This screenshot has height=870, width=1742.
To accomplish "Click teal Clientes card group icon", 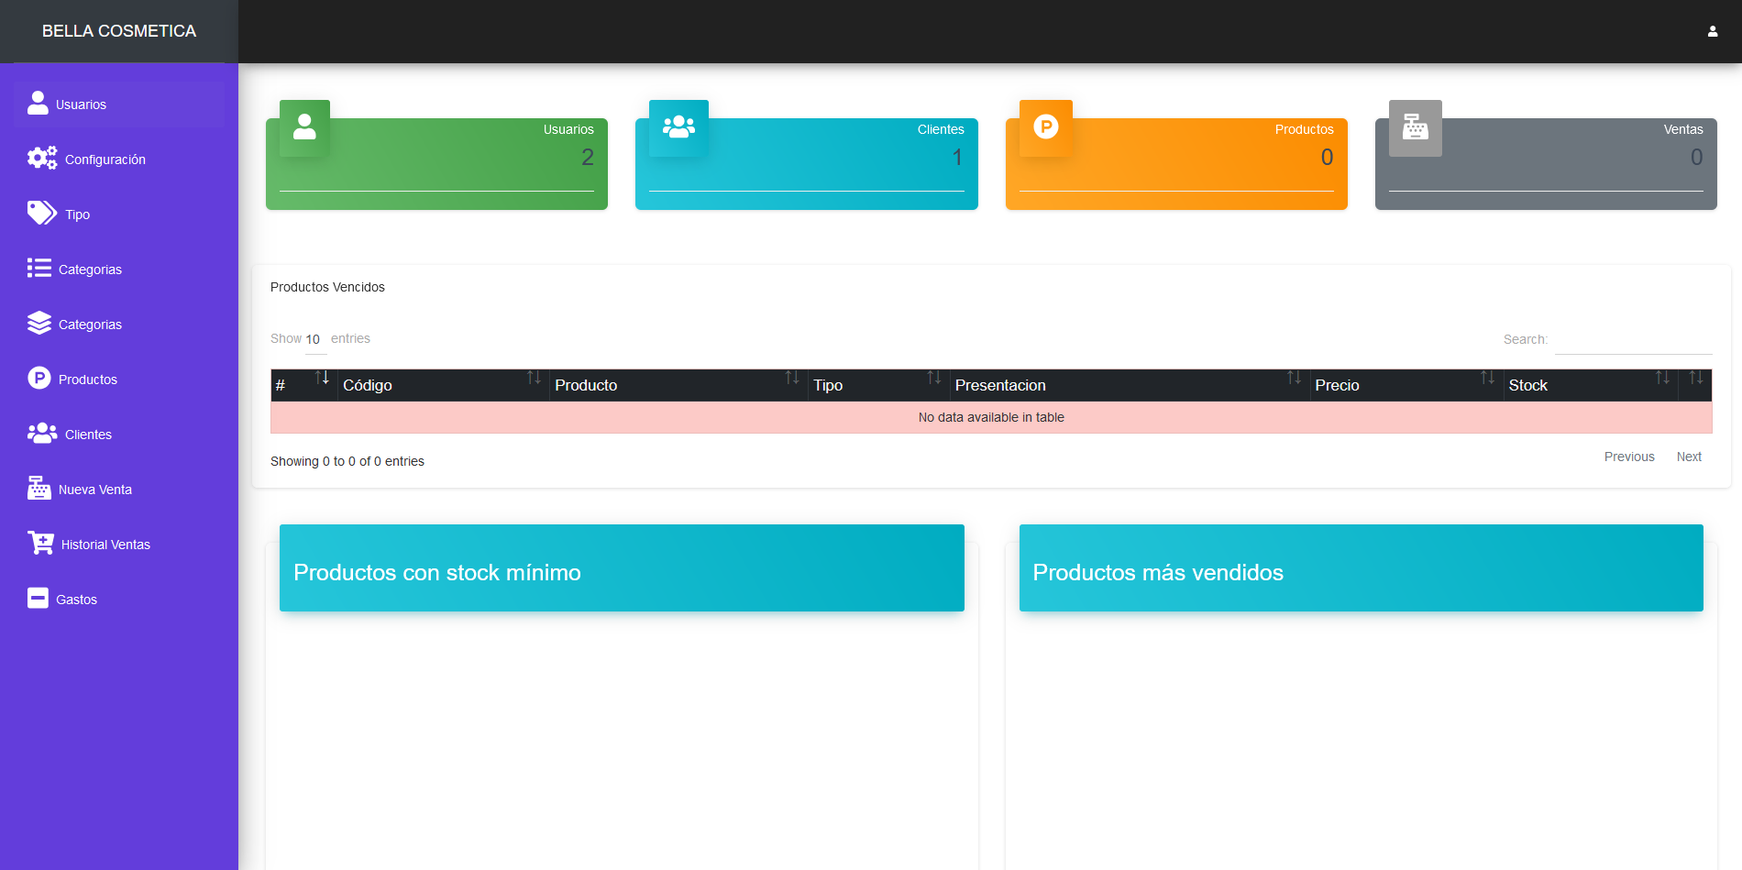I will 678,127.
